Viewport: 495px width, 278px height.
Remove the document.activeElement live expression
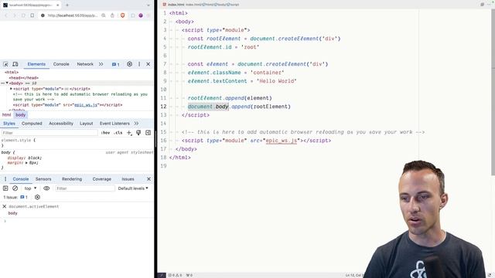(5, 206)
